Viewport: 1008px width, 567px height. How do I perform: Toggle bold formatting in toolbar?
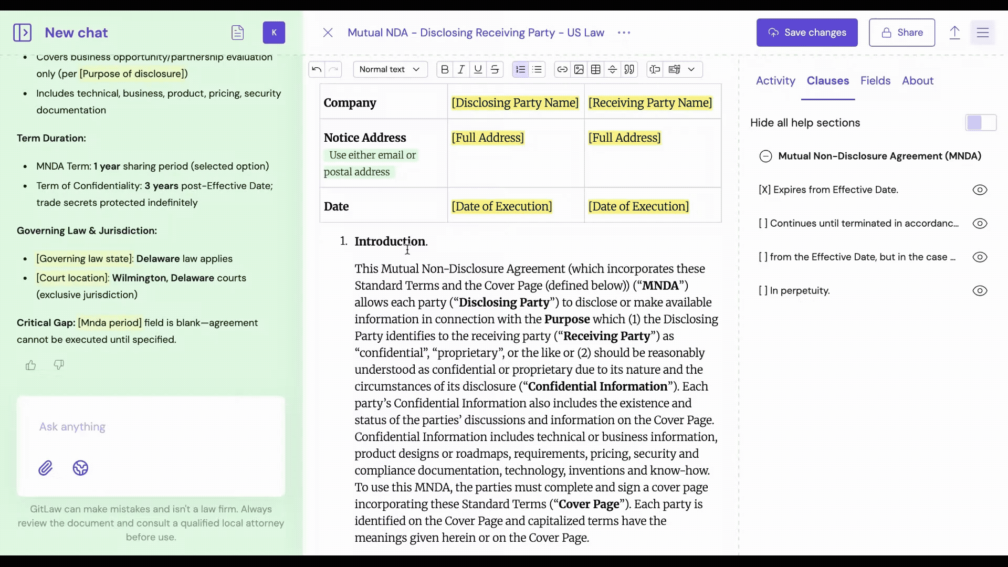coord(445,69)
